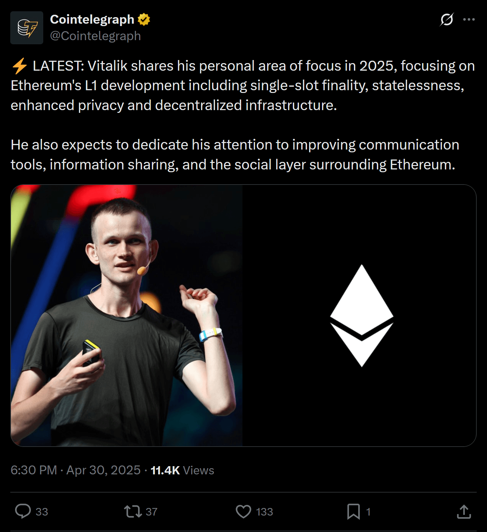This screenshot has width=487, height=532.
Task: Click the 33 replies count
Action: click(42, 512)
